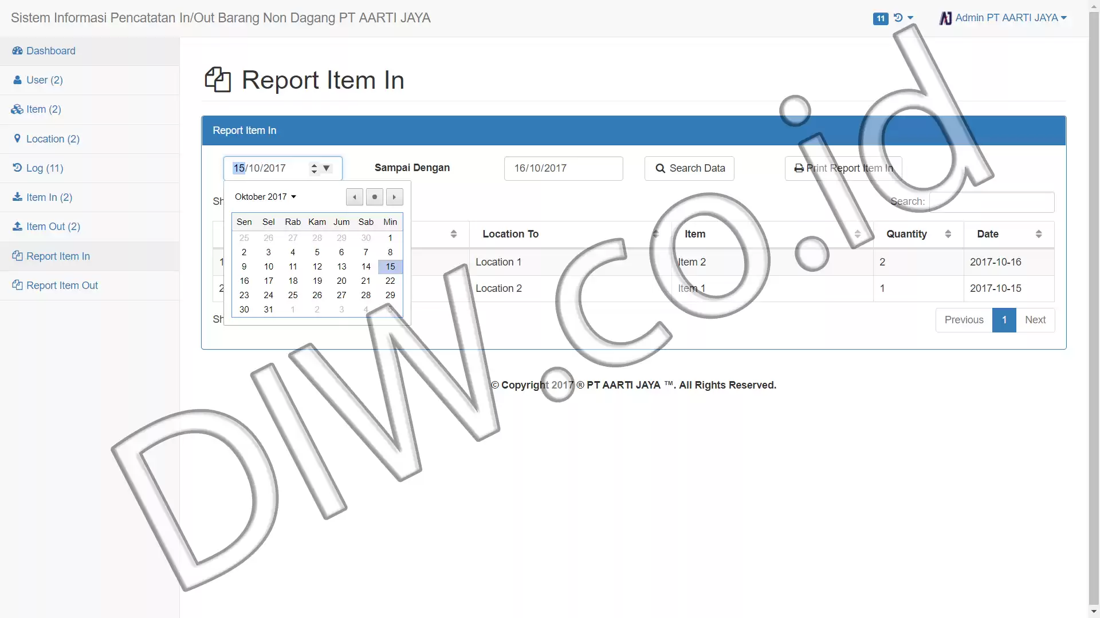The width and height of the screenshot is (1100, 618).
Task: Click the copy icon beside Report Item Out
Action: click(17, 285)
